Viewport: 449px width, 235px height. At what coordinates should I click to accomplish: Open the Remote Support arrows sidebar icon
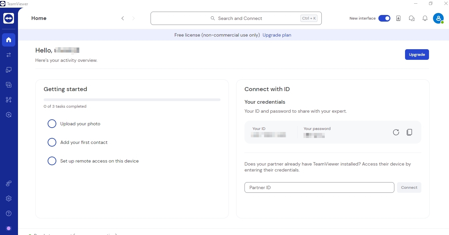tap(9, 55)
